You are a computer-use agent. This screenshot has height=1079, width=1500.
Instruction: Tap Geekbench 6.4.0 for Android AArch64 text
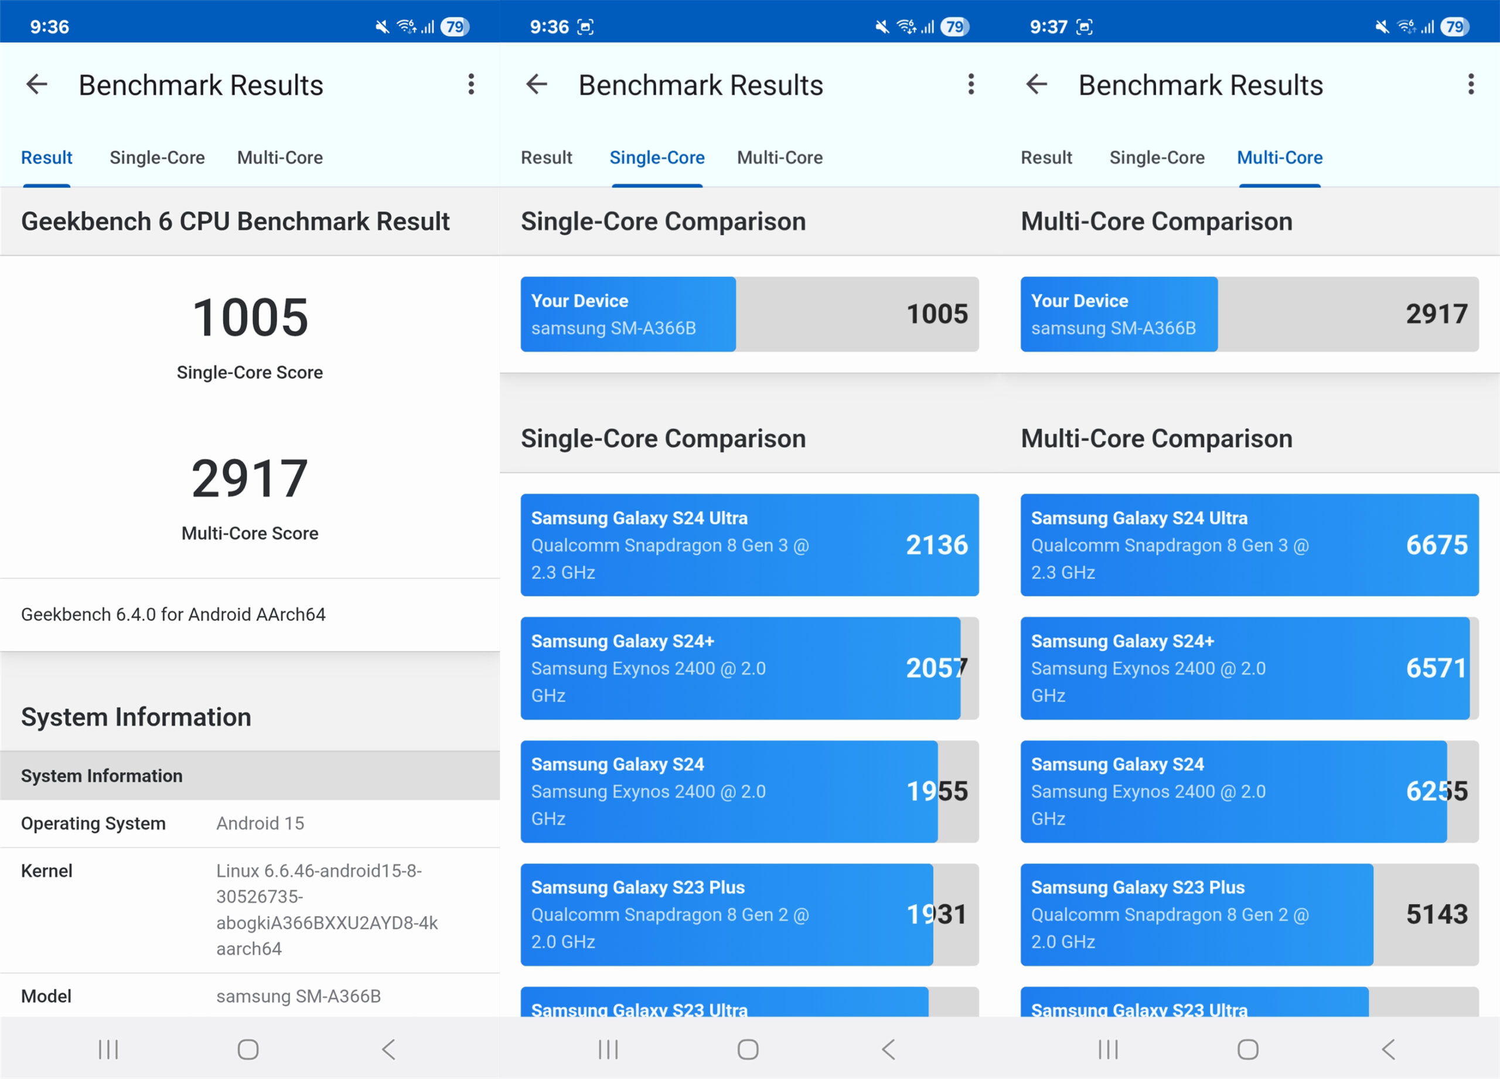point(173,614)
